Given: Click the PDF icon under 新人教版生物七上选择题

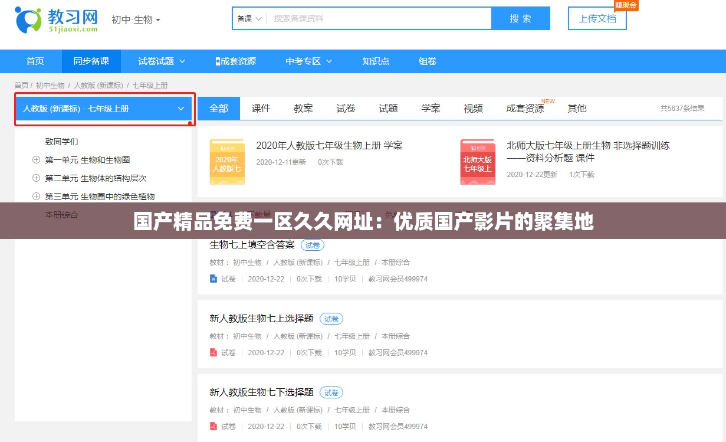Looking at the screenshot, I should pyautogui.click(x=213, y=352).
